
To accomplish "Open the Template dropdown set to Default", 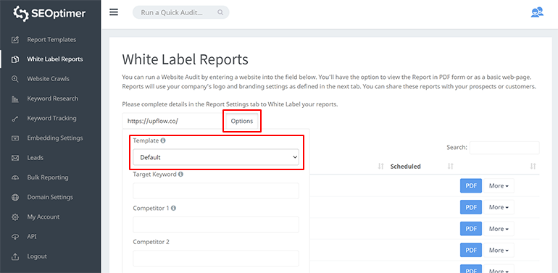I will tap(216, 157).
